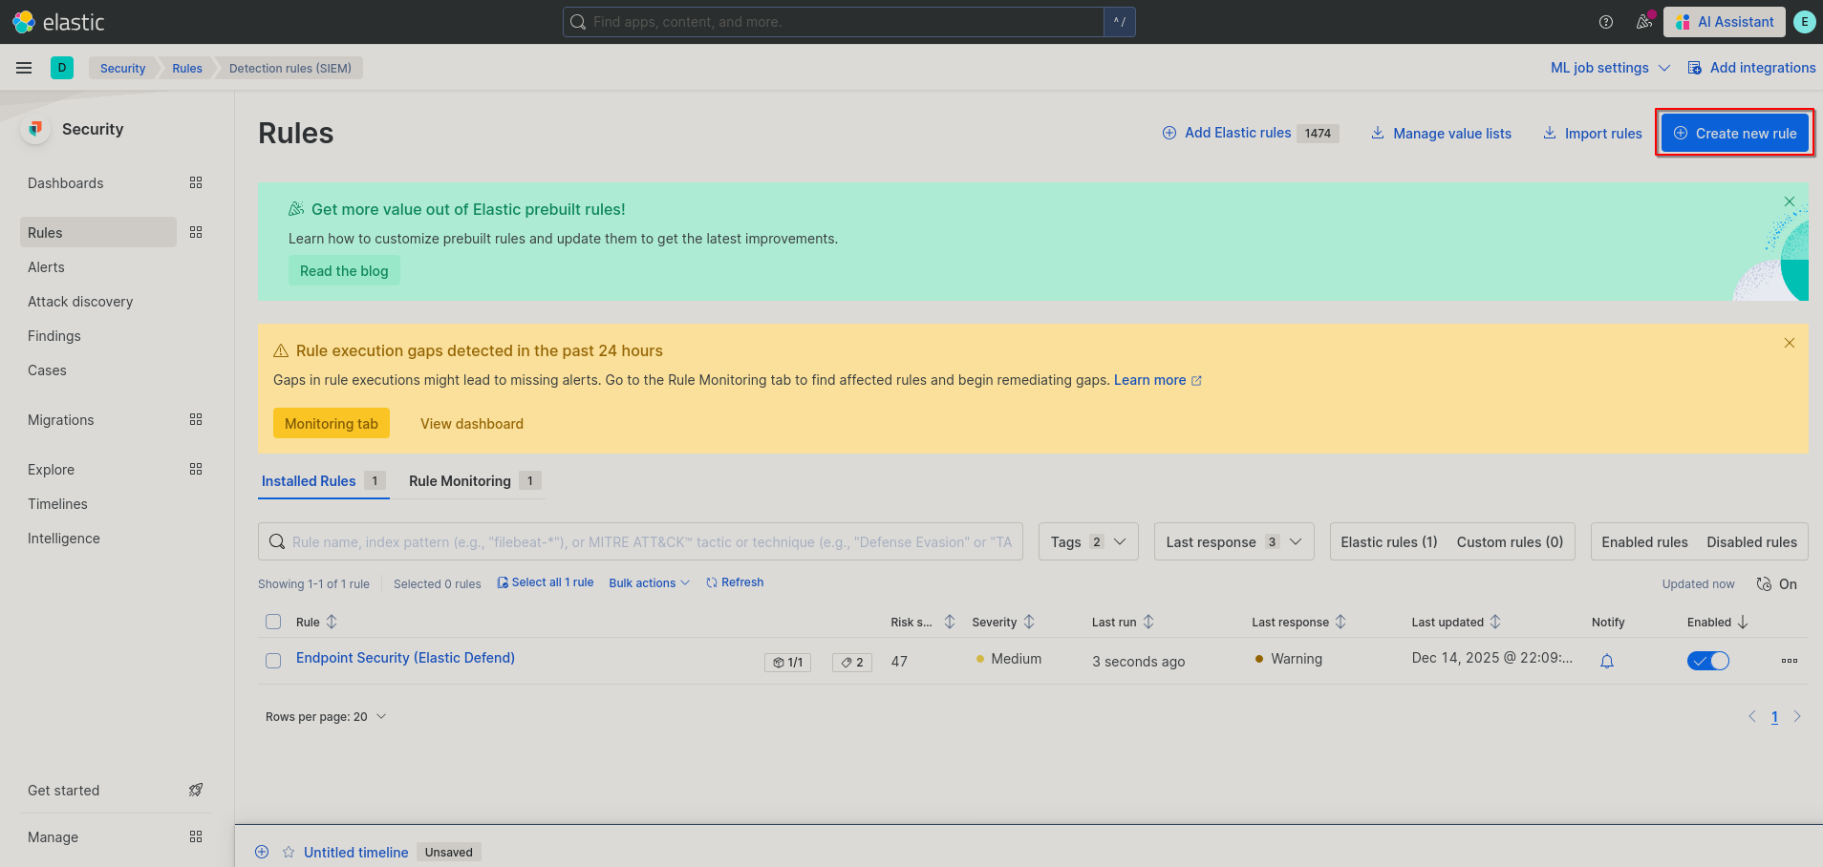Sort by Last updated column
The image size is (1823, 867).
click(1456, 622)
